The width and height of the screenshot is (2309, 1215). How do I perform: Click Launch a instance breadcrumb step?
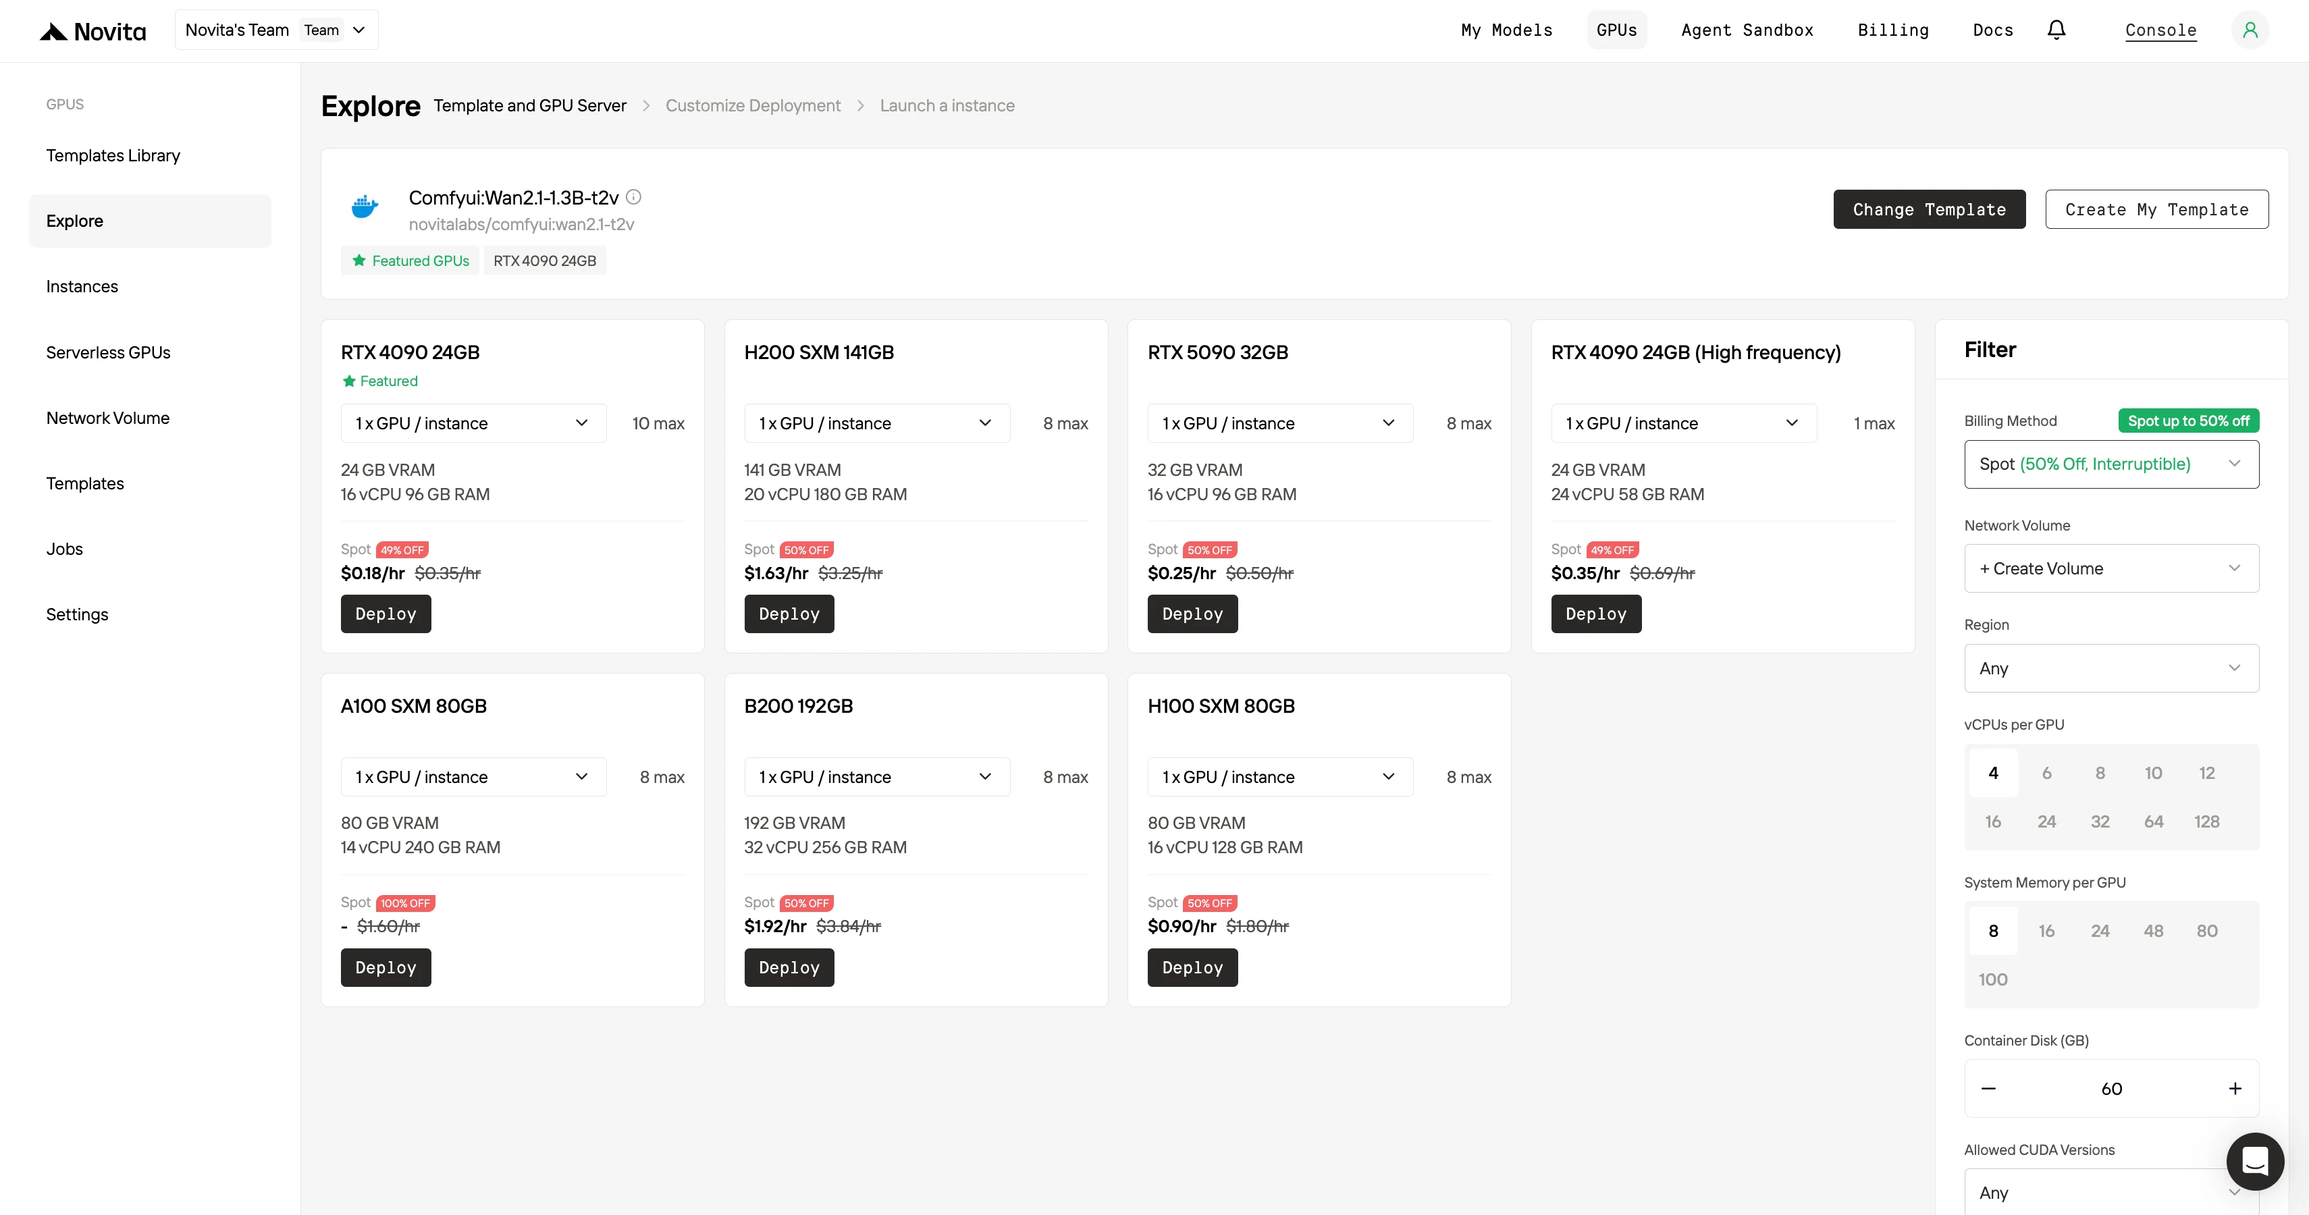pyautogui.click(x=947, y=106)
